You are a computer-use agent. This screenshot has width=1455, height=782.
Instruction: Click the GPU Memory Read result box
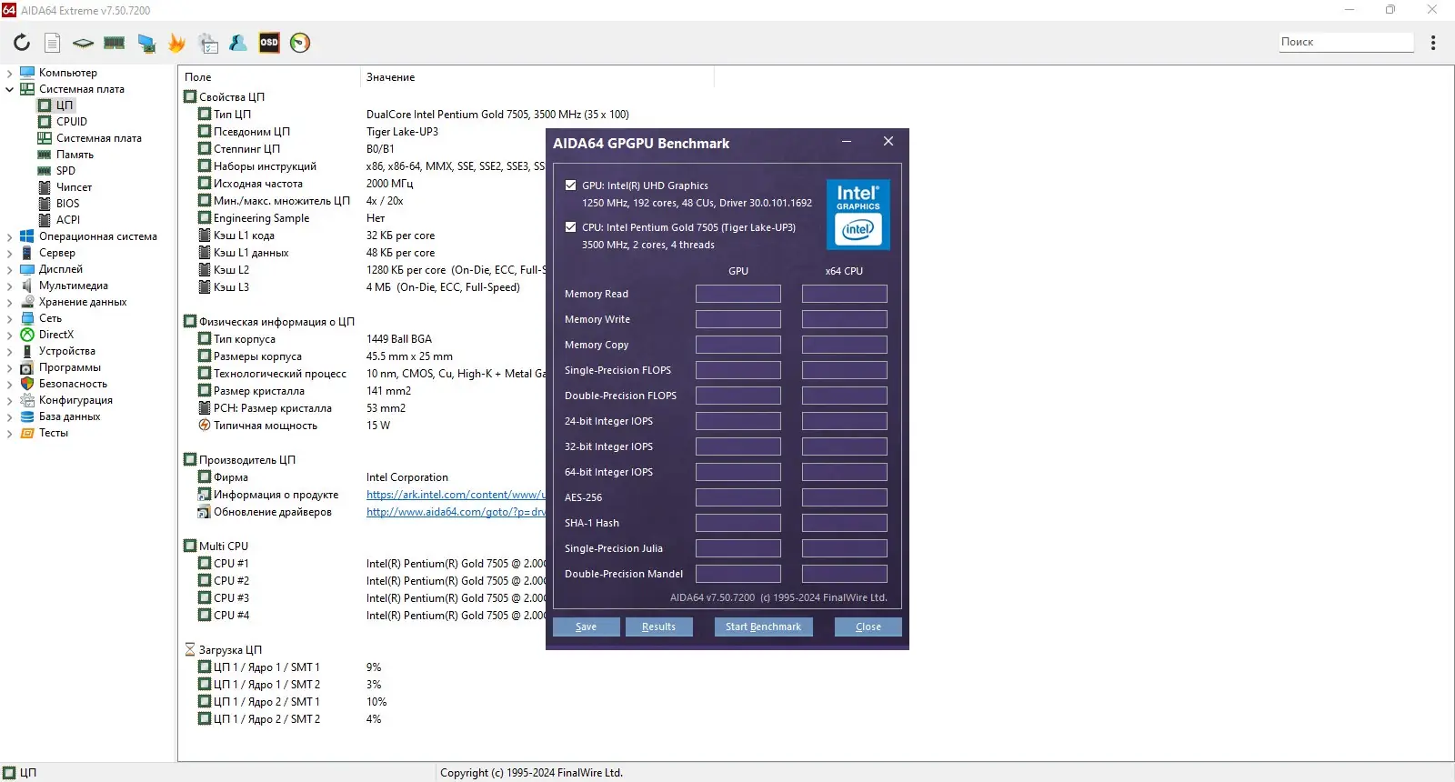click(x=738, y=294)
